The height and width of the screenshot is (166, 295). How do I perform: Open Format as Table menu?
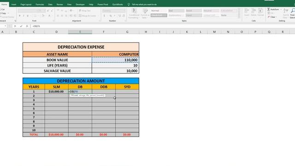[x=145, y=13]
